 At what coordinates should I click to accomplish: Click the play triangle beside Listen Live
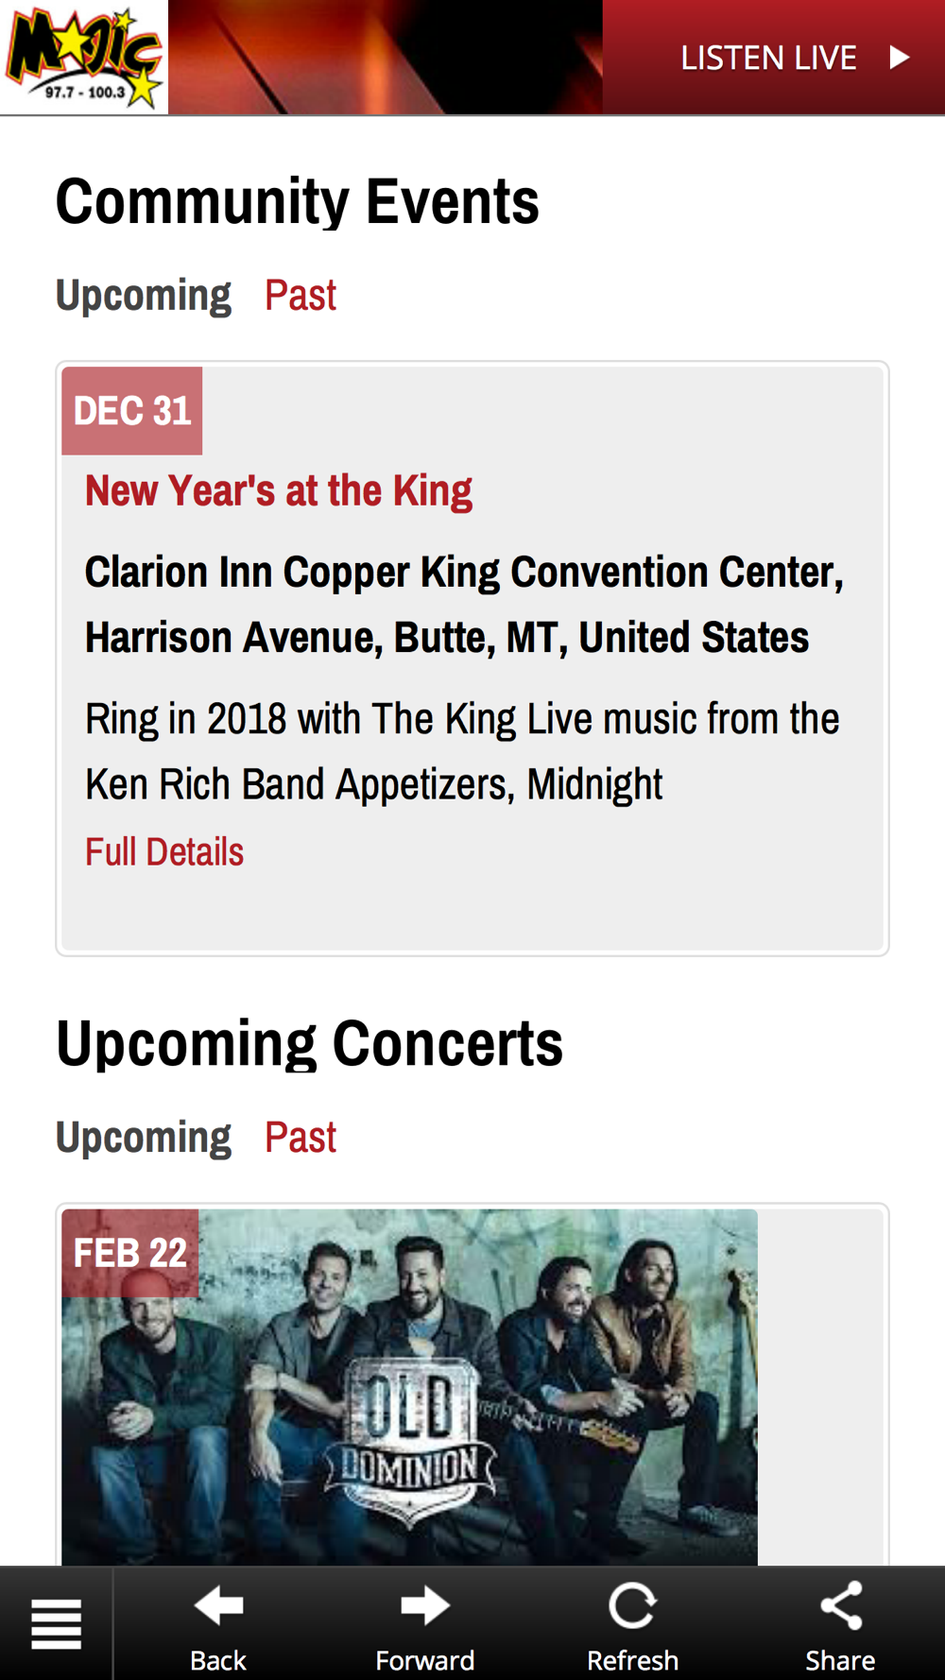[x=900, y=58]
